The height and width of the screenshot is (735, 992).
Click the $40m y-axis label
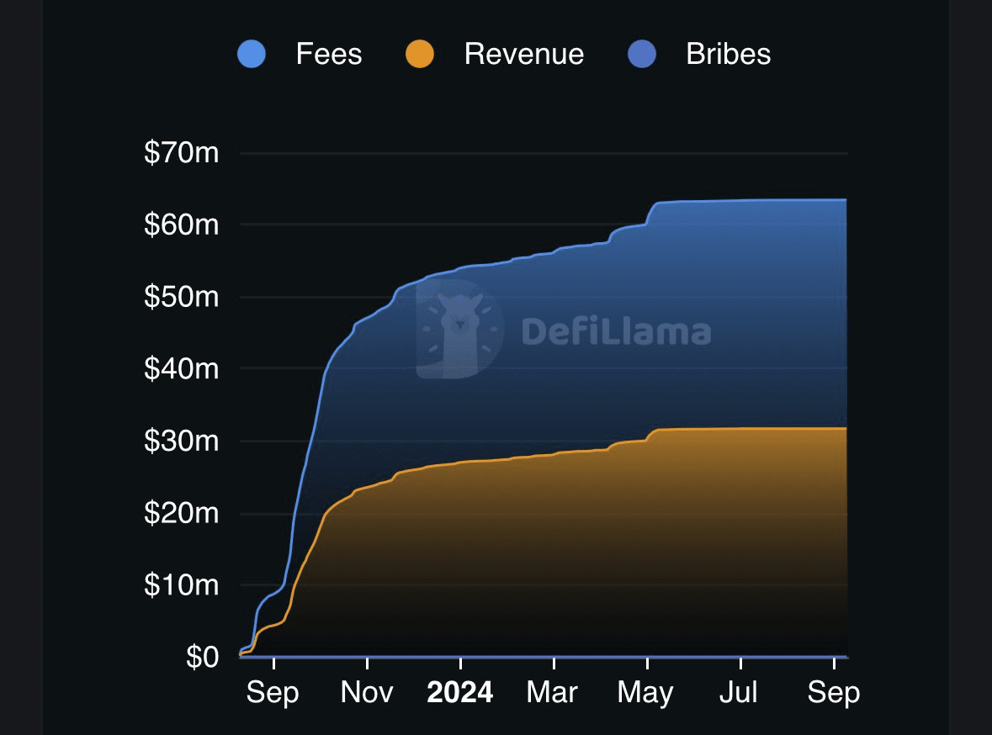point(182,368)
